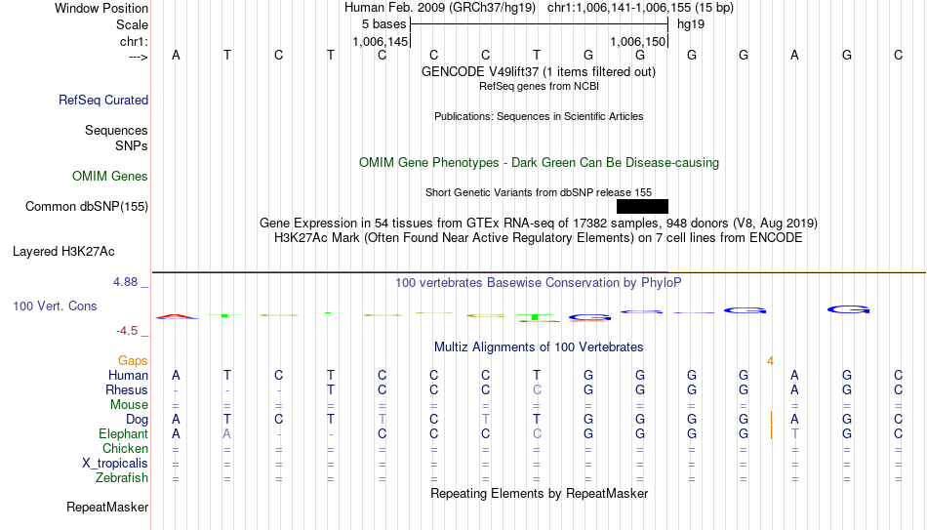Click the 1,006,145 position marker
This screenshot has width=927, height=530.
(x=381, y=41)
